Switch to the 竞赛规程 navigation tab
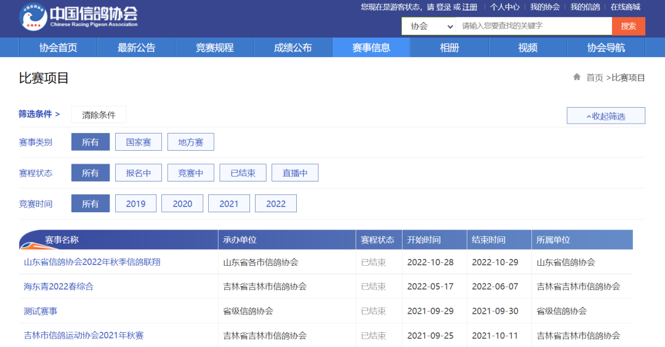 click(x=214, y=47)
